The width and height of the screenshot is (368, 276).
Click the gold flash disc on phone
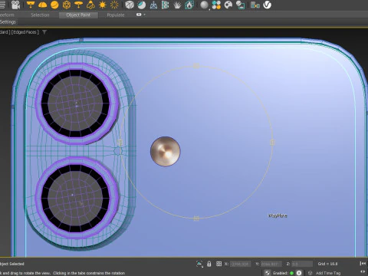(x=166, y=152)
